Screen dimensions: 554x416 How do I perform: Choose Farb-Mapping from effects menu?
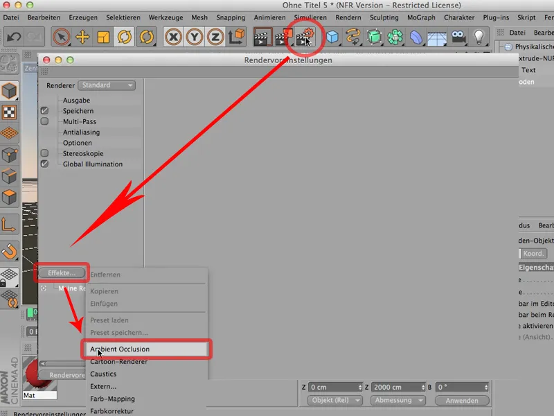pyautogui.click(x=146, y=399)
